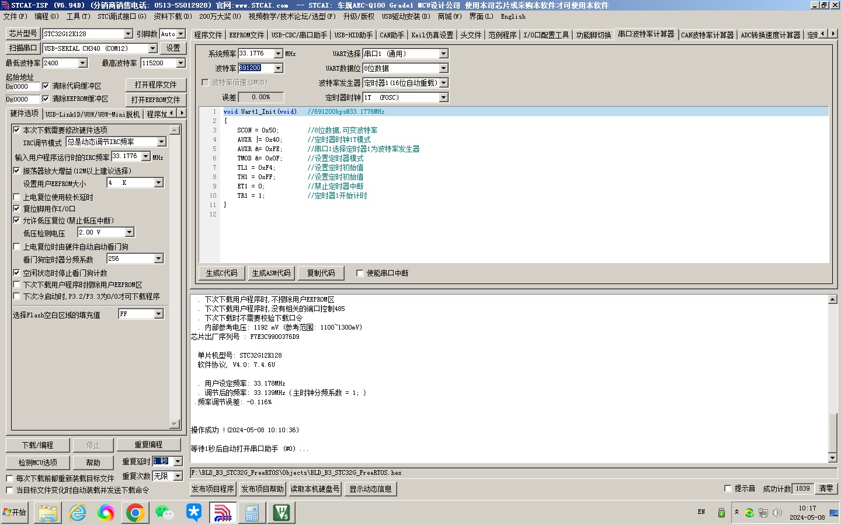Image resolution: width=841 pixels, height=525 pixels.
Task: Open 最低波特率 2400 dropdown
Action: tap(82, 63)
